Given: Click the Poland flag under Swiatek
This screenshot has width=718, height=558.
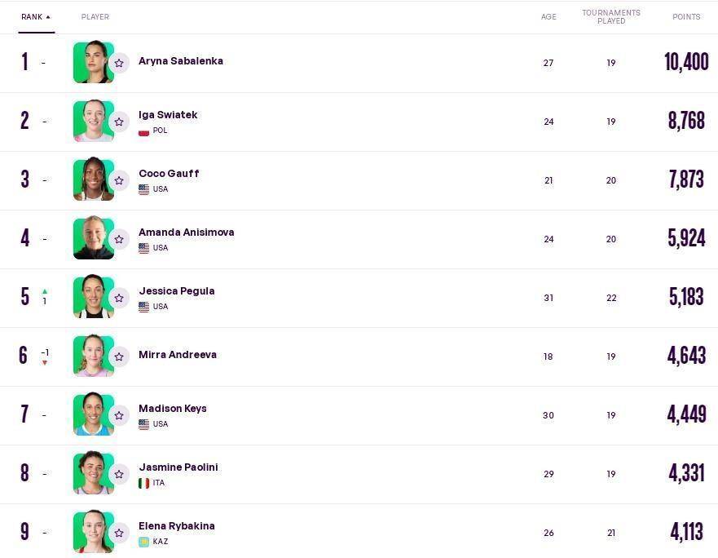Looking at the screenshot, I should pyautogui.click(x=143, y=131).
